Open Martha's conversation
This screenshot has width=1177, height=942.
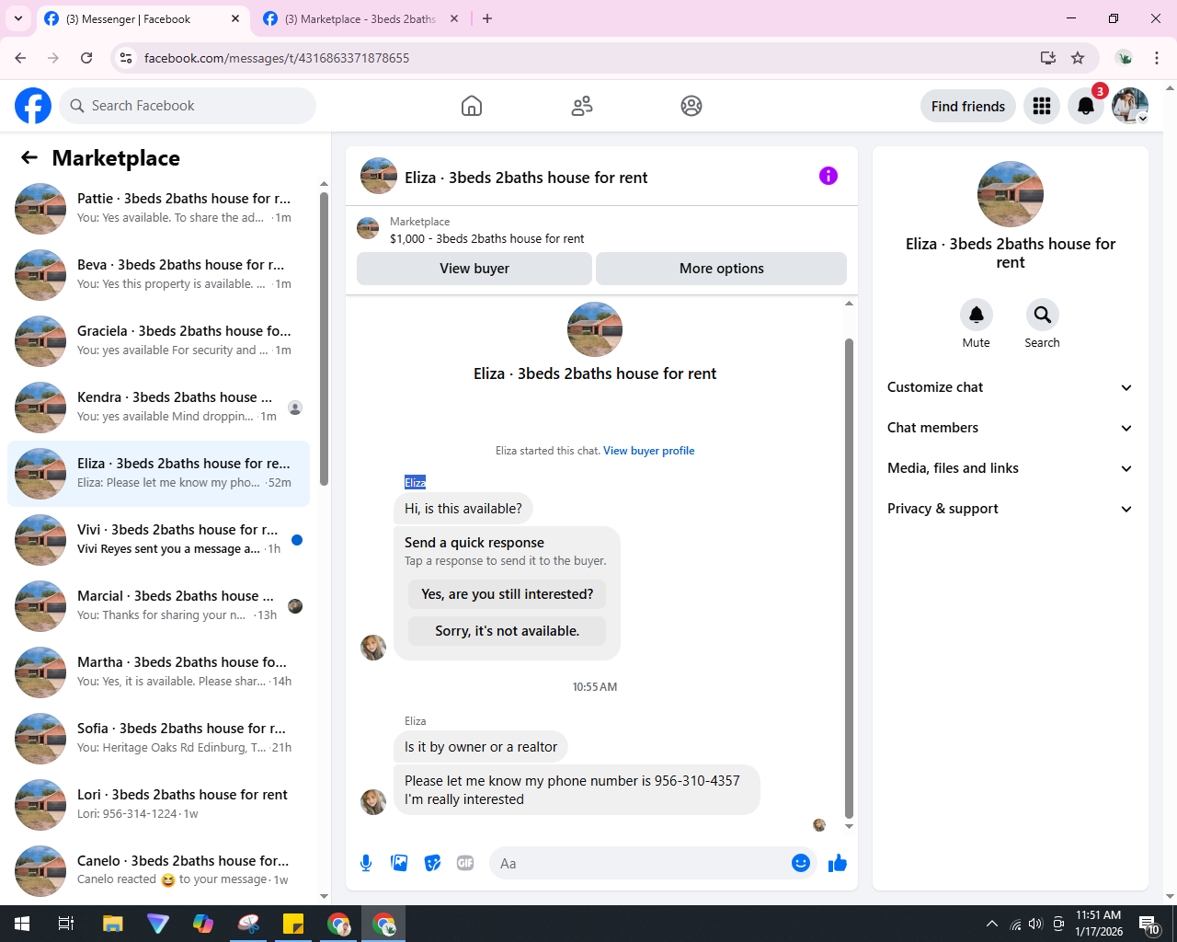tap(158, 672)
